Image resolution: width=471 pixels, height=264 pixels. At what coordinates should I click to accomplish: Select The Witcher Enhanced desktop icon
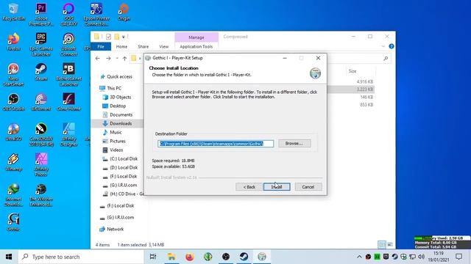[41, 195]
